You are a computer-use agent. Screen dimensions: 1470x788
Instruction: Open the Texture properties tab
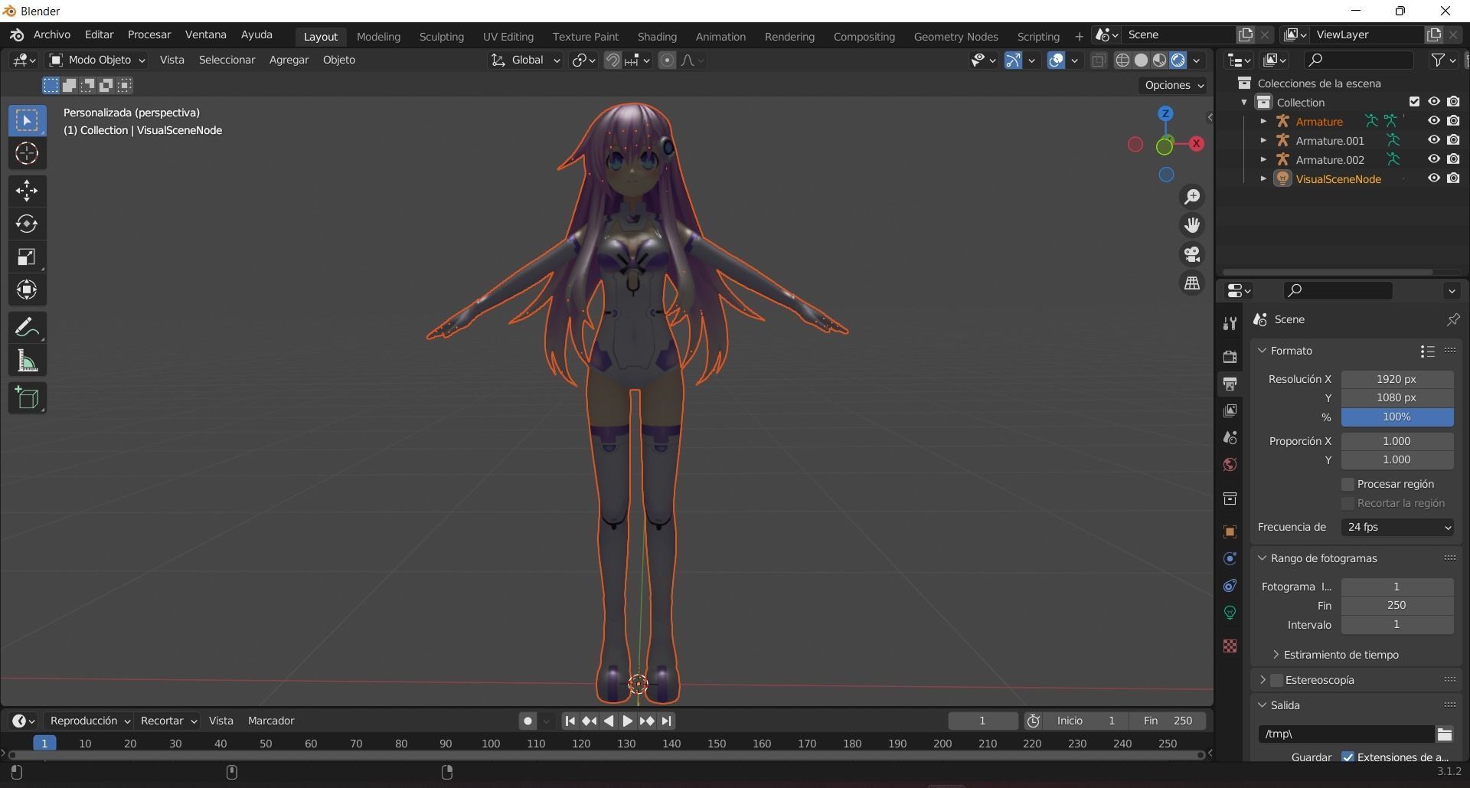click(1230, 646)
